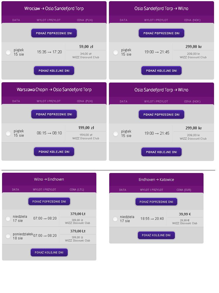Show next days for Eindhoven to Katowice
The height and width of the screenshot is (293, 219).
(157, 235)
